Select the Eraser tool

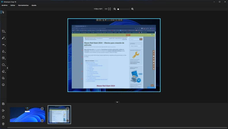coord(3,71)
